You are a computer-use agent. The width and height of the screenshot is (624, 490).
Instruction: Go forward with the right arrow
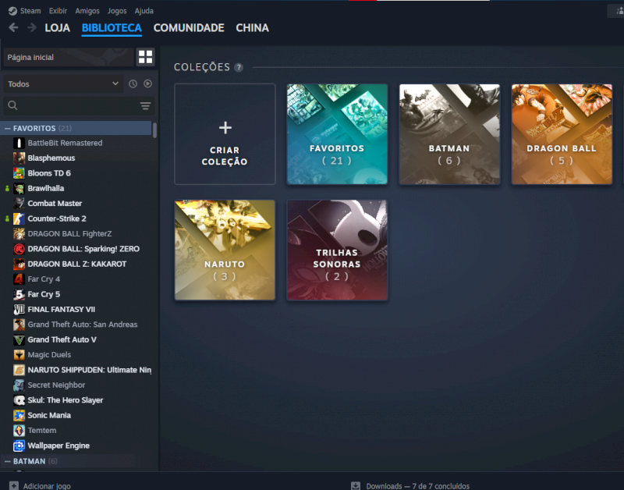32,27
